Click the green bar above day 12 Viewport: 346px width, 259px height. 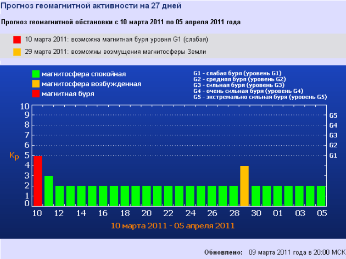pyautogui.click(x=59, y=195)
